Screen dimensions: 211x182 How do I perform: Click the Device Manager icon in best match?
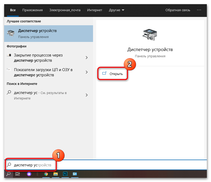[11, 34]
